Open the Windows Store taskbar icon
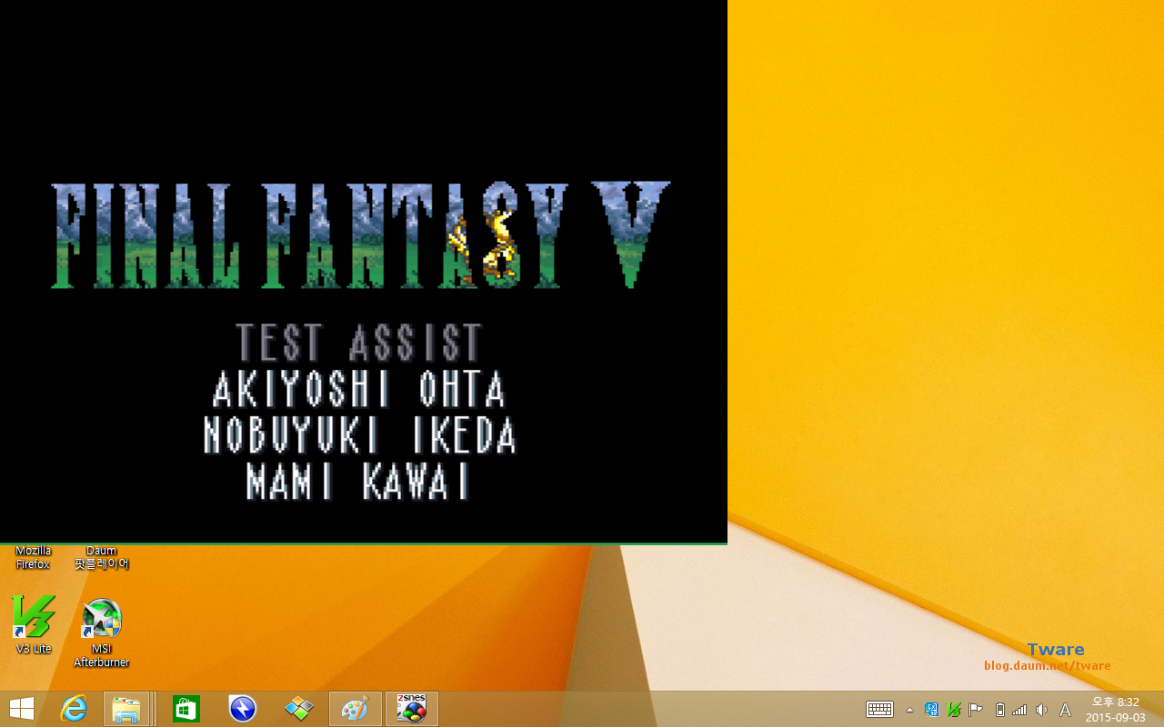Image resolution: width=1164 pixels, height=727 pixels. 186,709
